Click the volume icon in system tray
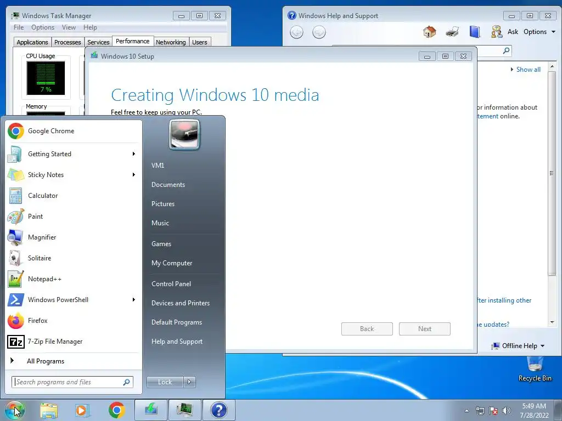562x421 pixels. pyautogui.click(x=507, y=411)
